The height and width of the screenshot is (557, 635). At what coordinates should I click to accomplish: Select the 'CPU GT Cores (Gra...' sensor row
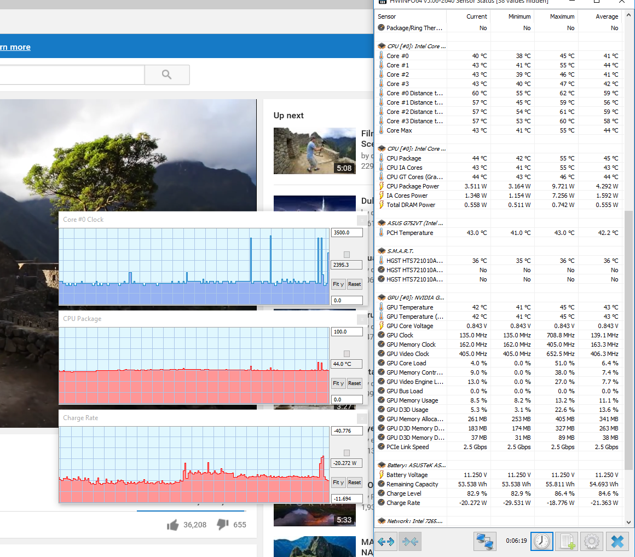pos(498,177)
